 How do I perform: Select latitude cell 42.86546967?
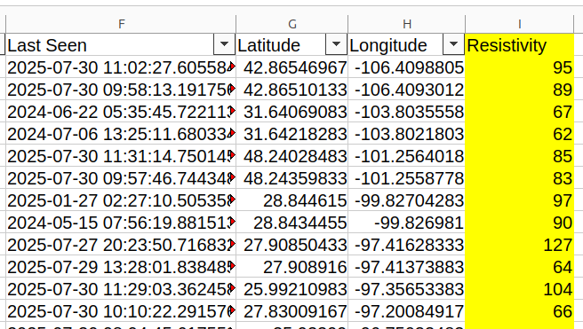tap(291, 67)
